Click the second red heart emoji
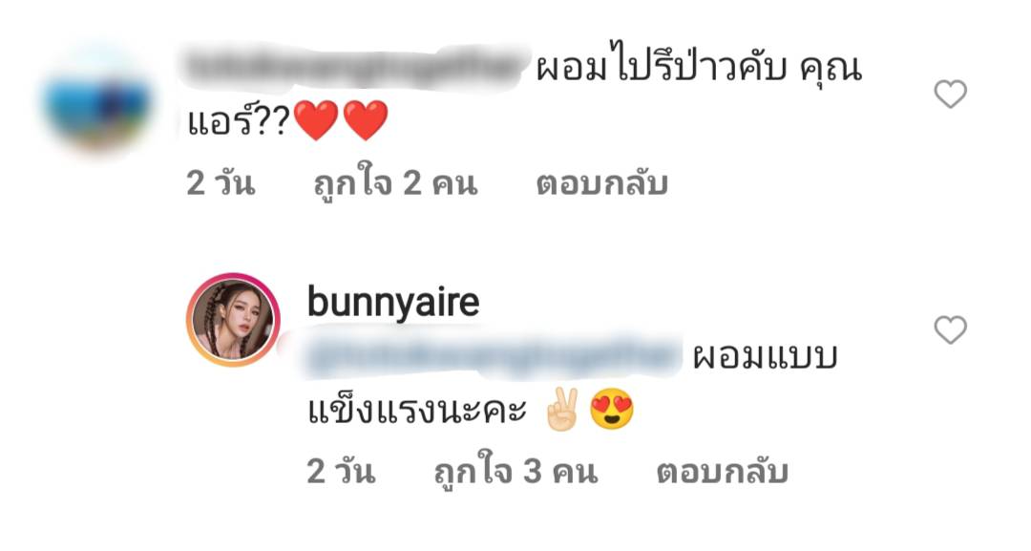1031x551 pixels. pyautogui.click(x=366, y=120)
